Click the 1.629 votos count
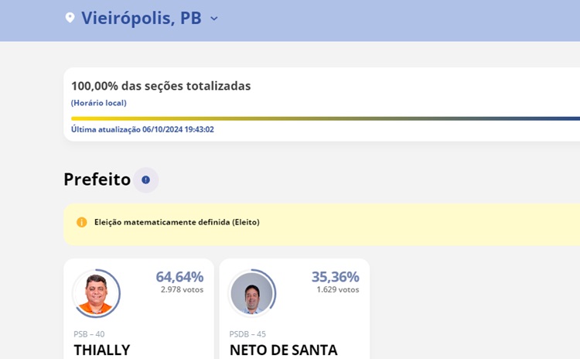Viewport: 580px width, 359px height. pyautogui.click(x=337, y=290)
